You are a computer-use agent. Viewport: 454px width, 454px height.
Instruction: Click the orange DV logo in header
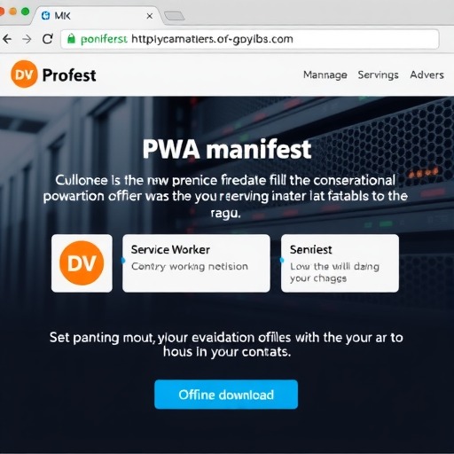[x=24, y=74]
